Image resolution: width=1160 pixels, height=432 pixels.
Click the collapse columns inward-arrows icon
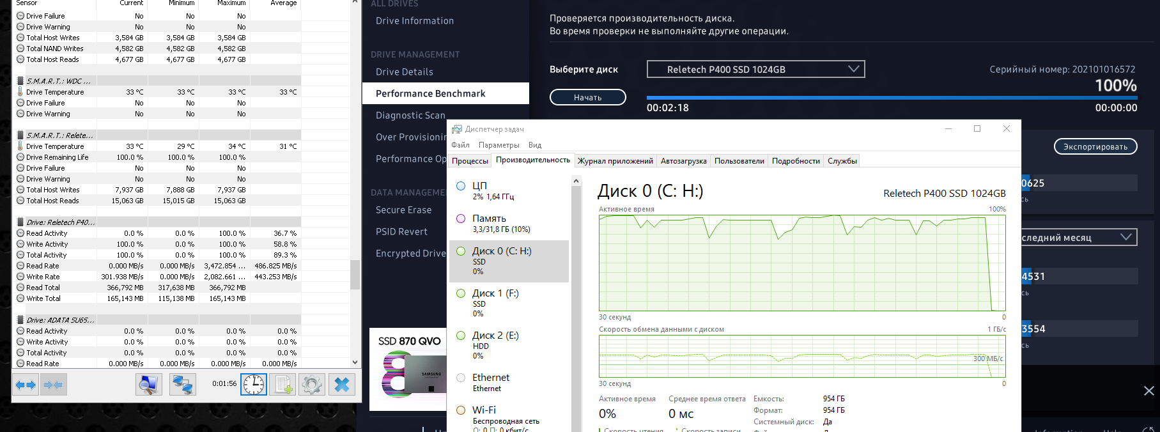(x=54, y=385)
